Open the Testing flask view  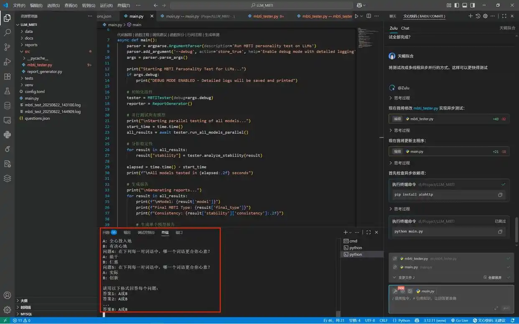7,91
